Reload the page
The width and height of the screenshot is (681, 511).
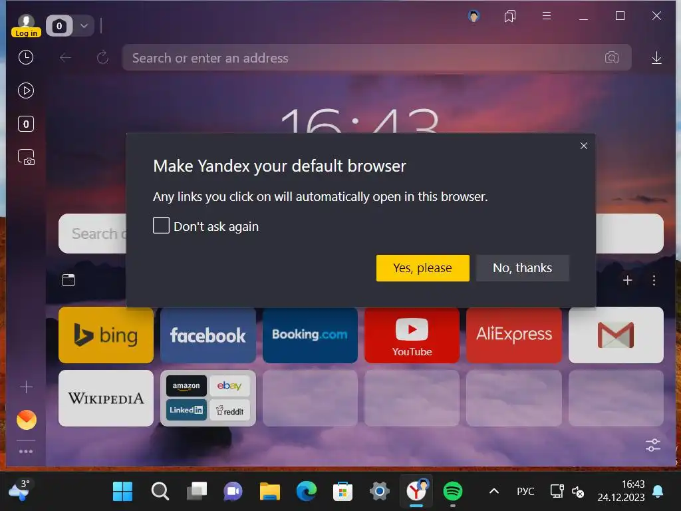point(102,57)
